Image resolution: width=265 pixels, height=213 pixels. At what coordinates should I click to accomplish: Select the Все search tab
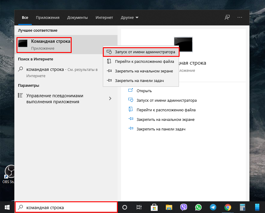click(25, 18)
